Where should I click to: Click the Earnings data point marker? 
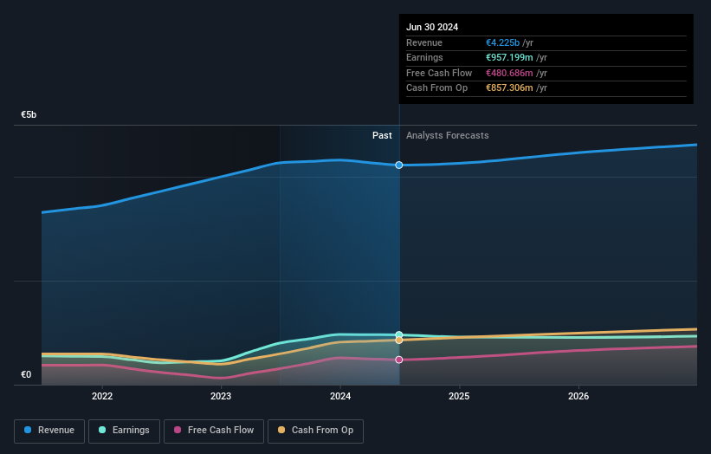(x=399, y=334)
